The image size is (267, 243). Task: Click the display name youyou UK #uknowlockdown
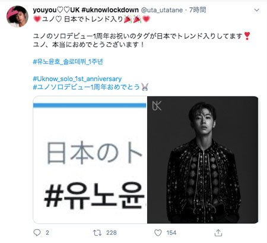pos(86,10)
